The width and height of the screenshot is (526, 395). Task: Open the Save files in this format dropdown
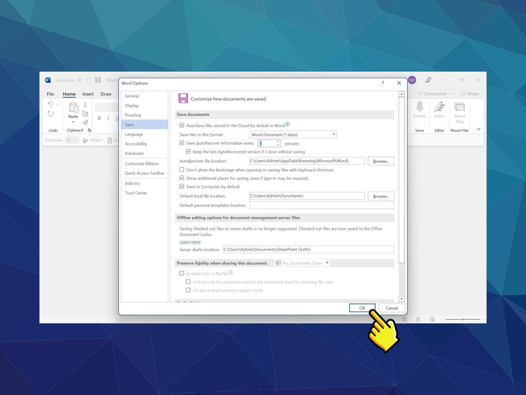(x=293, y=134)
